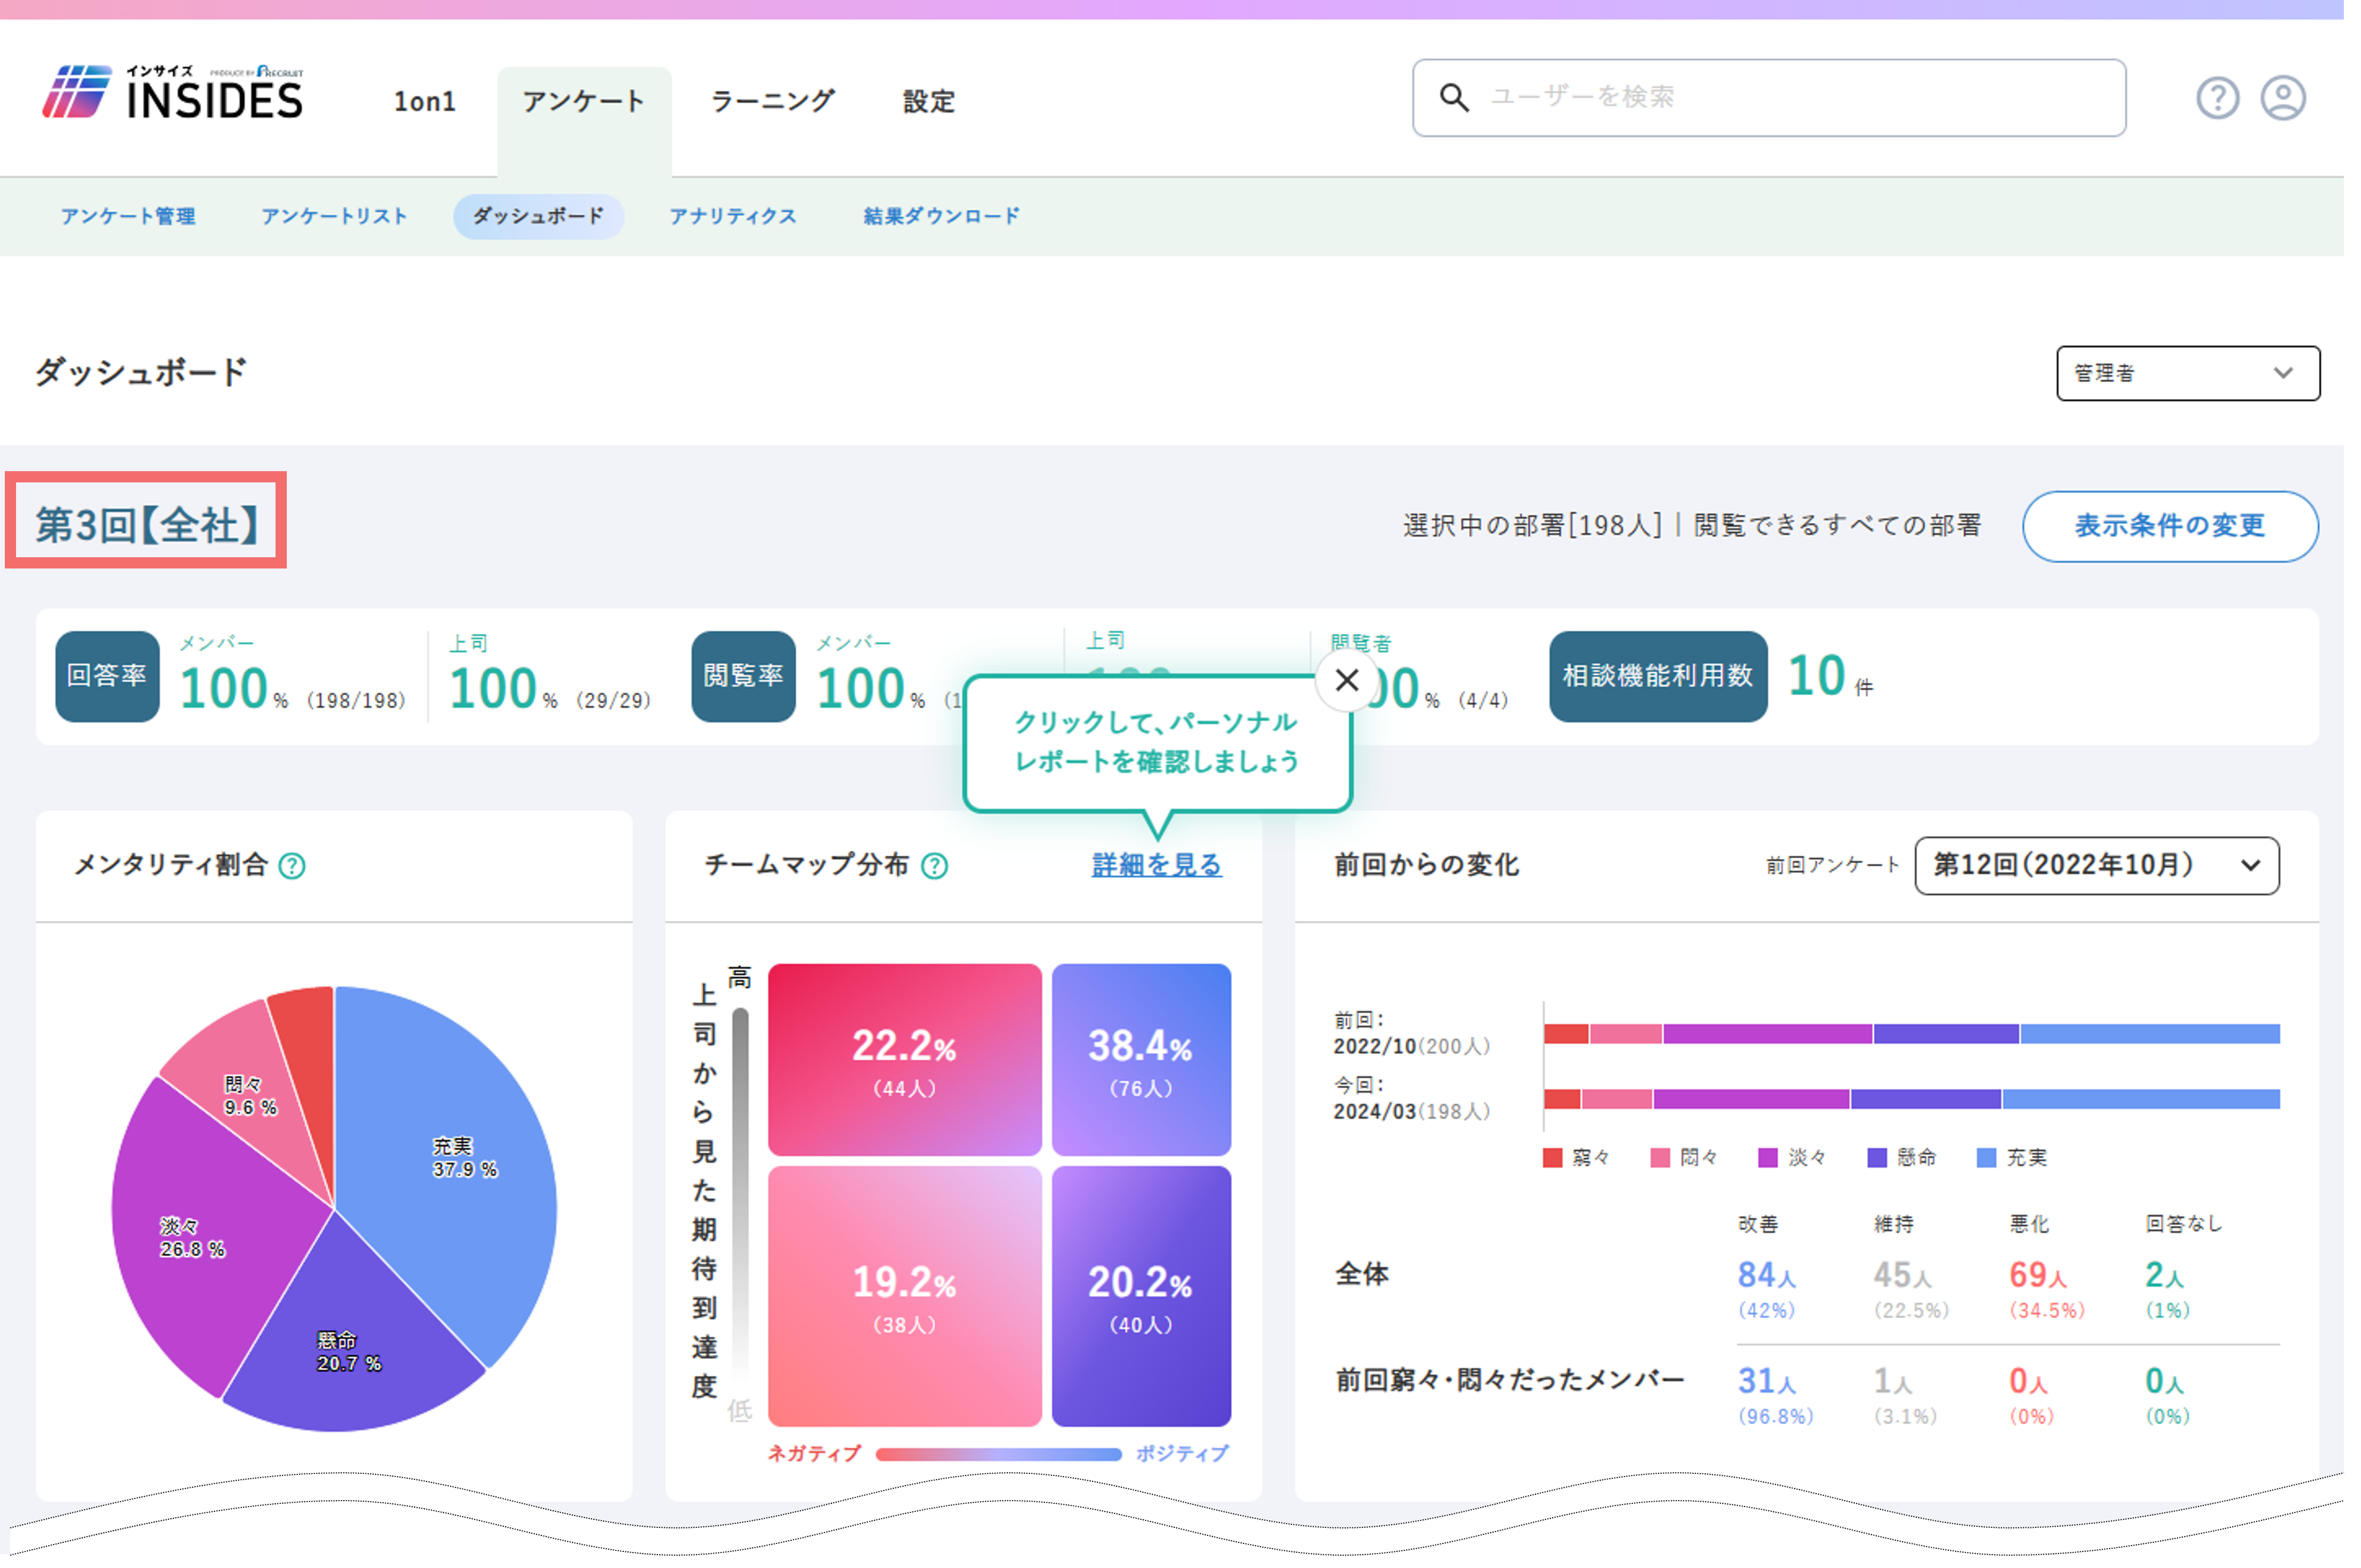Click the 前回からの変化 panel title
Image resolution: width=2361 pixels, height=1568 pixels.
1426,866
